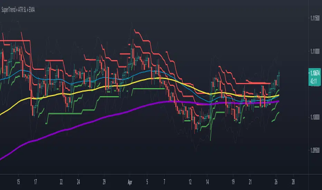This screenshot has width=322, height=190.
Task: Click the 1.09500 price axis label
Action: click(315, 150)
